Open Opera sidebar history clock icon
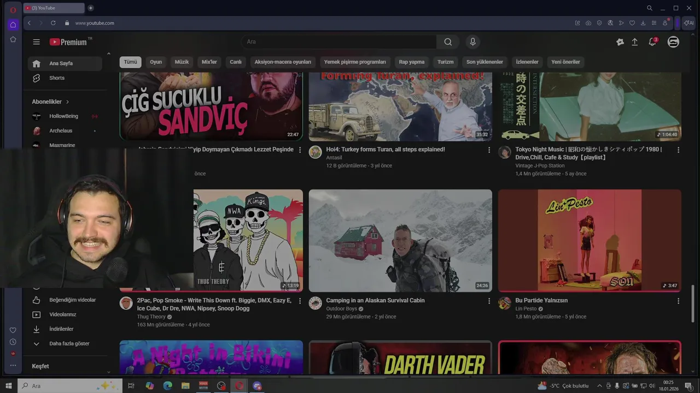This screenshot has height=393, width=700. pos(13,342)
